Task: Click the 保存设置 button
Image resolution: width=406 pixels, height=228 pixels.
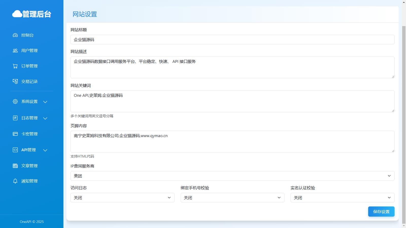Action: pos(381,212)
